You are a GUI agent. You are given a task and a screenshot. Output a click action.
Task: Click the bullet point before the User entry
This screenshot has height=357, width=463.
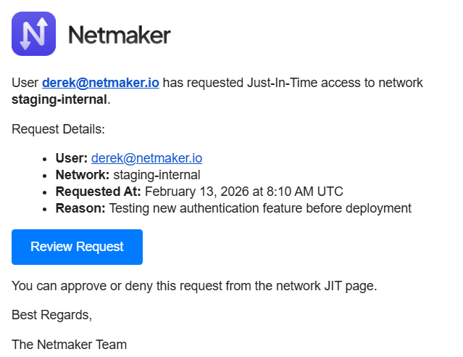[46, 157]
